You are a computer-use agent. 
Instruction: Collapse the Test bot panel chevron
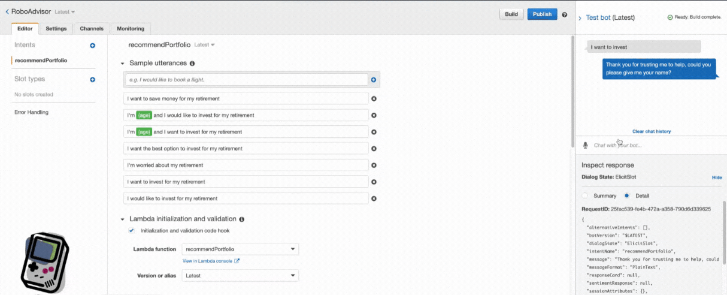tap(580, 18)
